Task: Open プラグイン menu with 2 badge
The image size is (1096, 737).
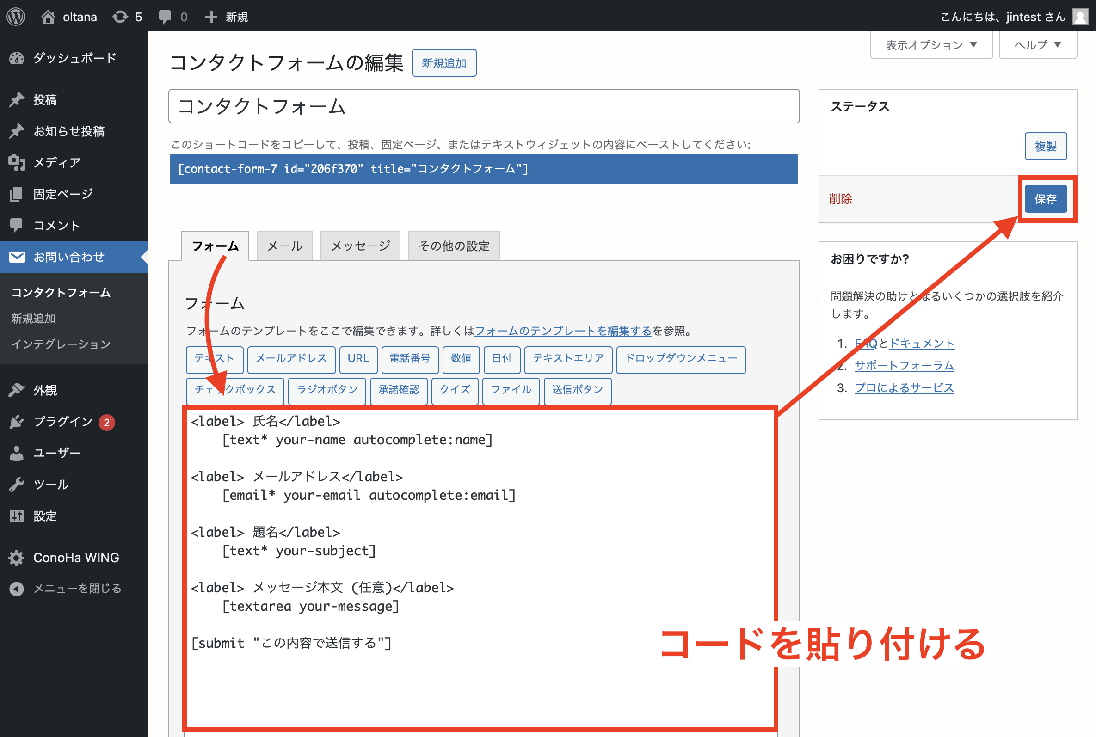Action: click(74, 422)
